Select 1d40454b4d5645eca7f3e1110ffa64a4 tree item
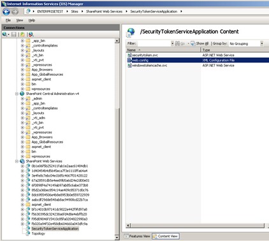 tap(59, 171)
